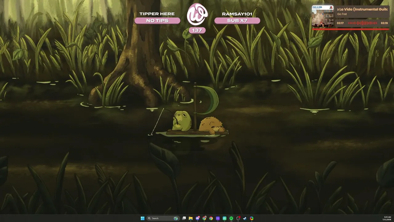Click the "RAMSAY101" username label

pos(237,14)
